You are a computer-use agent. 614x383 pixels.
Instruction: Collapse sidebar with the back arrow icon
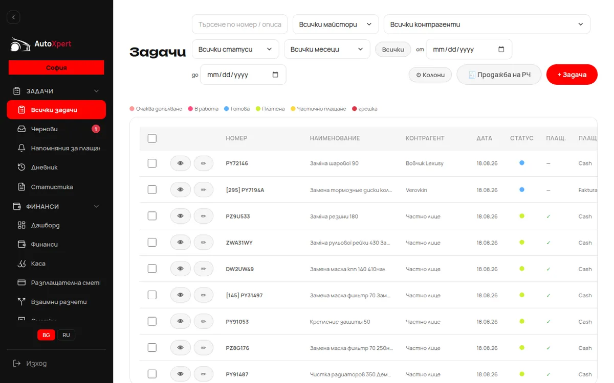[x=13, y=17]
